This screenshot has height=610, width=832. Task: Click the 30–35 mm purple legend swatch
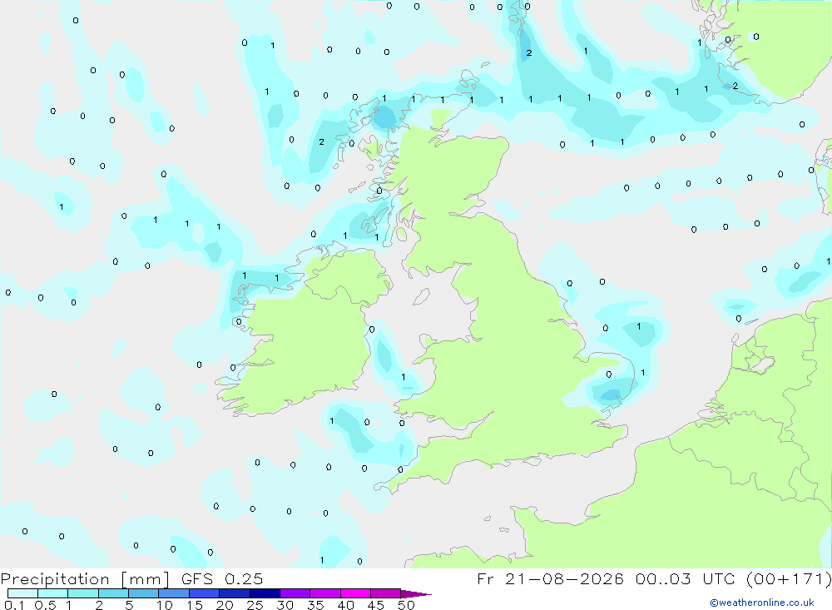(295, 593)
